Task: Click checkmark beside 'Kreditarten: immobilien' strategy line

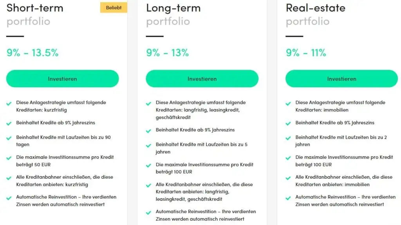Action: pos(288,103)
